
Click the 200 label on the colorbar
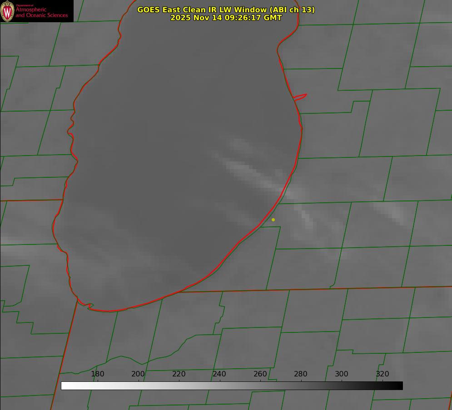138,374
